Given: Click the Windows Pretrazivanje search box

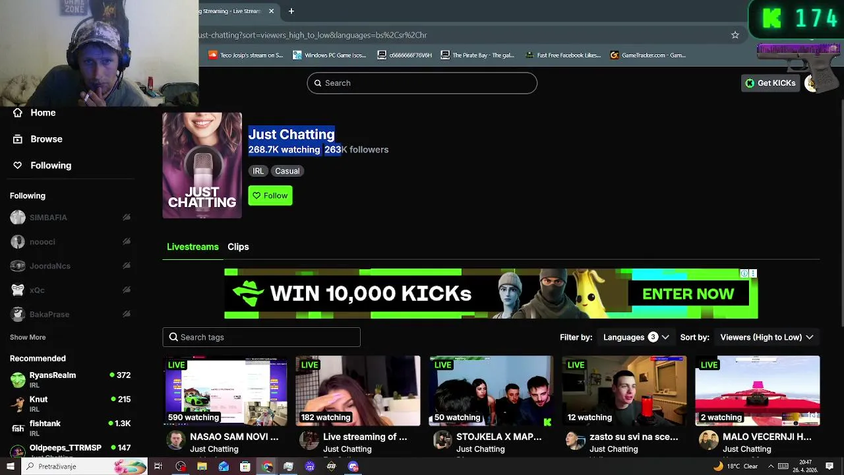Looking at the screenshot, I should tap(84, 466).
